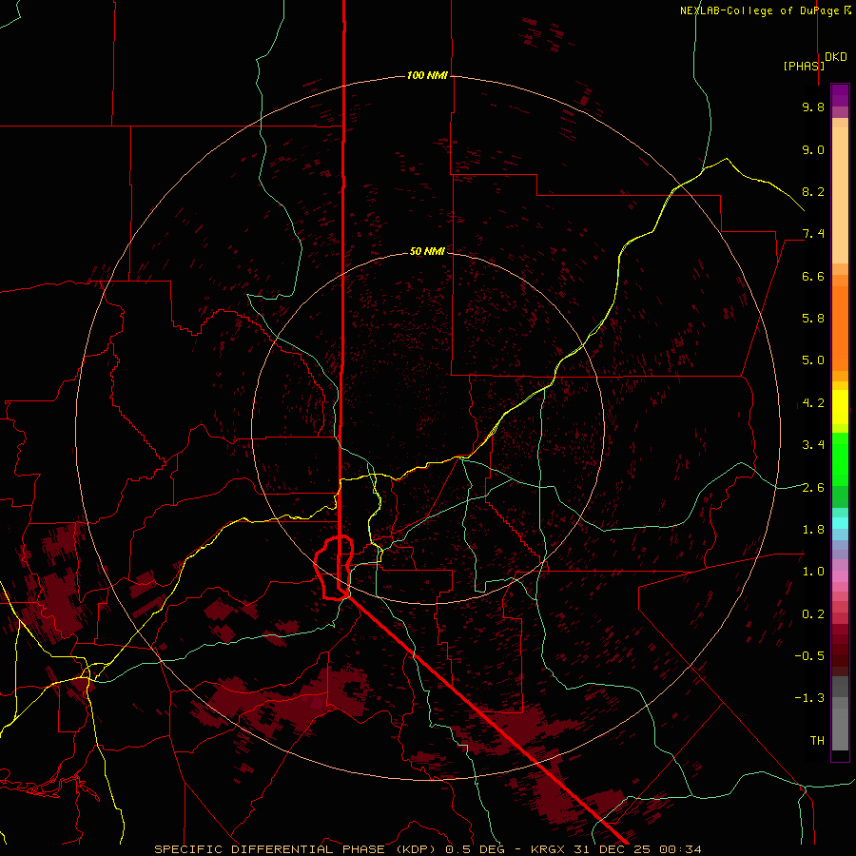Image resolution: width=856 pixels, height=856 pixels.
Task: Click the 50 NMI range ring label
Action: [x=427, y=251]
